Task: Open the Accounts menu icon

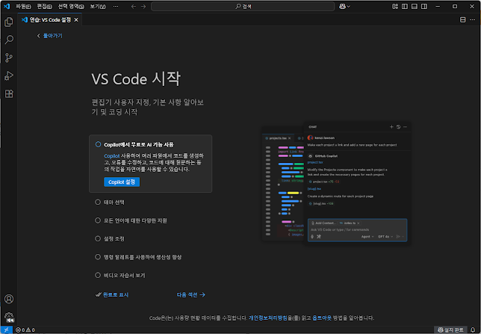Action: pyautogui.click(x=9, y=299)
